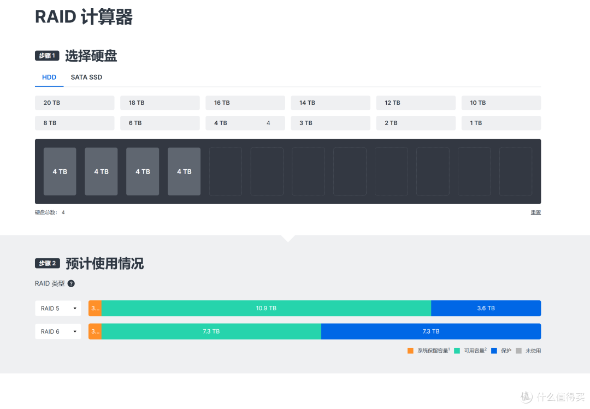Viewport: 590px width, 409px height.
Task: Remove the second 4 TB drive from the bay
Action: (x=101, y=171)
